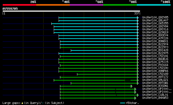Image resolution: width=173 pixels, height=105 pixels.
Task: Click the cyan 50char scale bar in the legend
Action: 122,103
